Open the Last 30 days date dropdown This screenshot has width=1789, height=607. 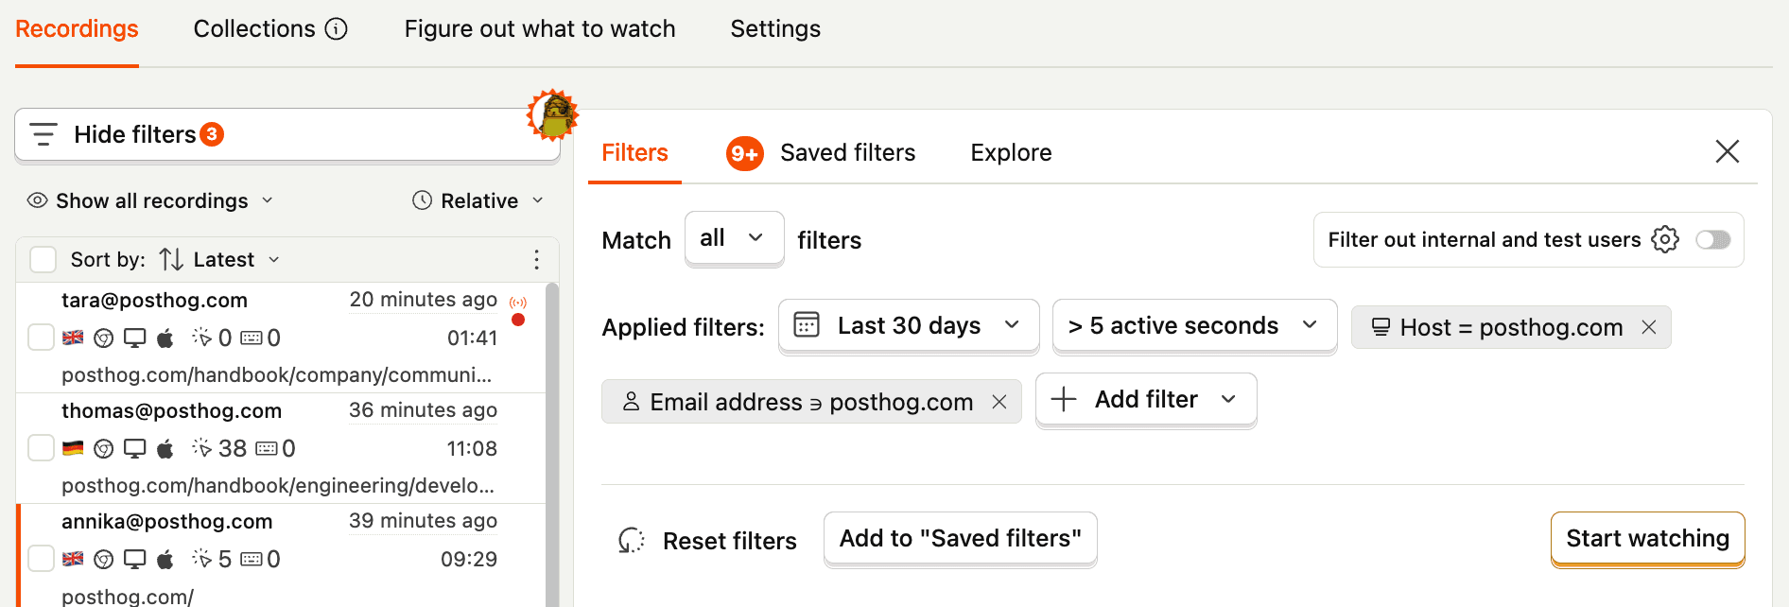pyautogui.click(x=909, y=325)
